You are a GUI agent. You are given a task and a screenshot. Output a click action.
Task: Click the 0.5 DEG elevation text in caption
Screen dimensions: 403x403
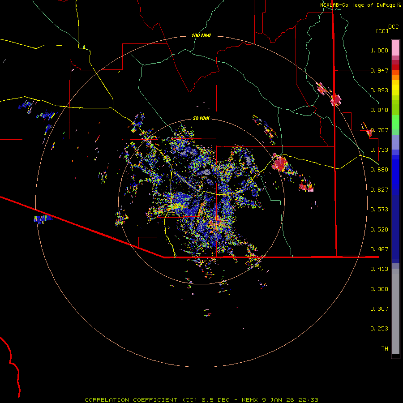point(216,400)
